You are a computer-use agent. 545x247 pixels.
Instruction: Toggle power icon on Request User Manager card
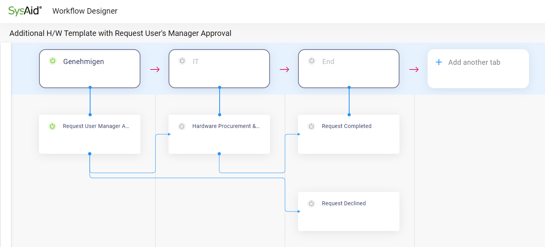coord(52,126)
